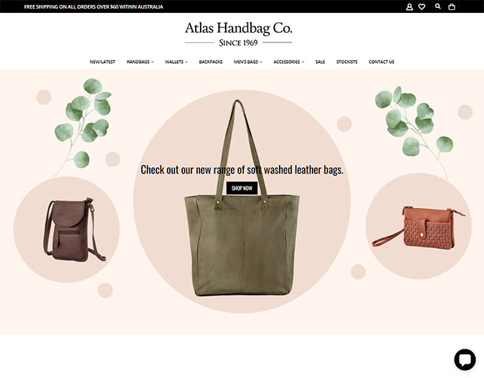This screenshot has height=378, width=484.
Task: Open the Backpacks menu item
Action: coord(211,62)
